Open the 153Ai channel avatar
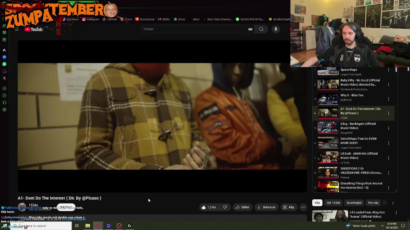Image resolution: width=410 pixels, height=230 pixels. point(22,207)
